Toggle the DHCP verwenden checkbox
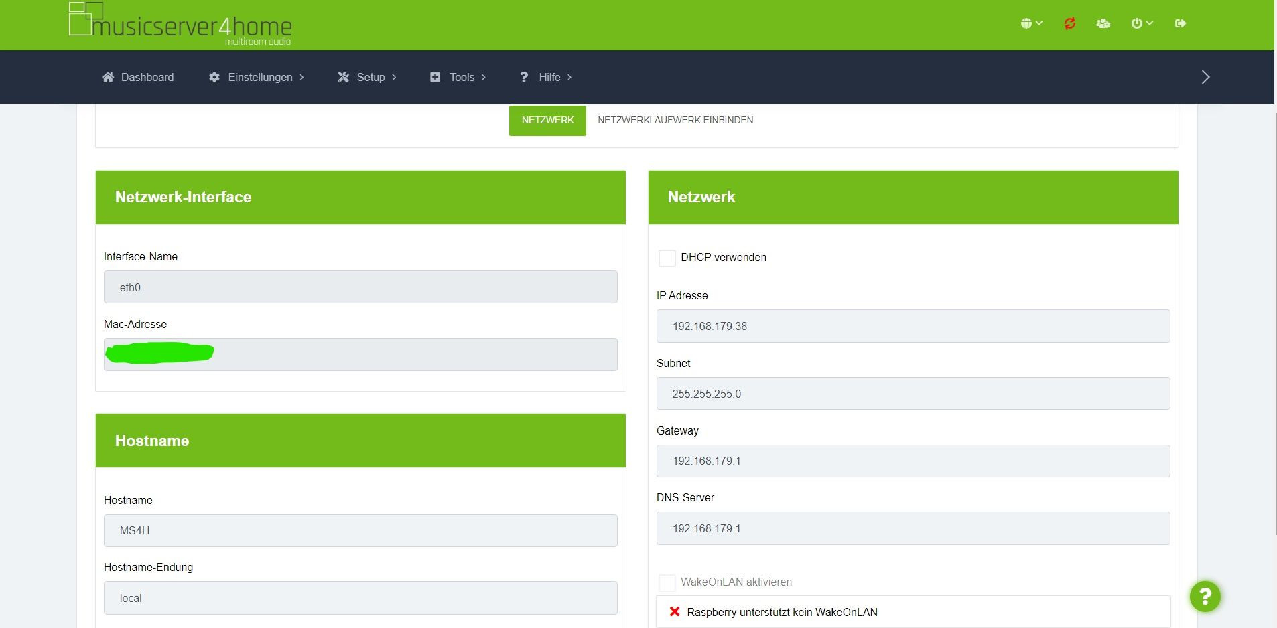1277x628 pixels. click(x=667, y=258)
